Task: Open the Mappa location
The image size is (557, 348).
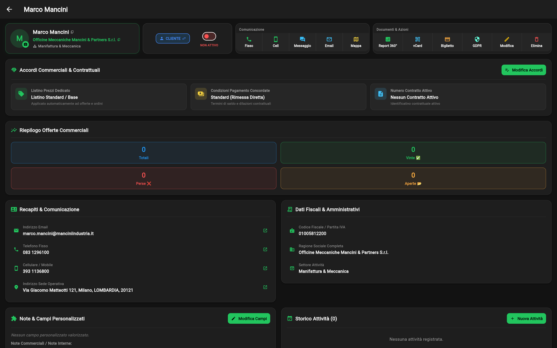Action: 356,42
